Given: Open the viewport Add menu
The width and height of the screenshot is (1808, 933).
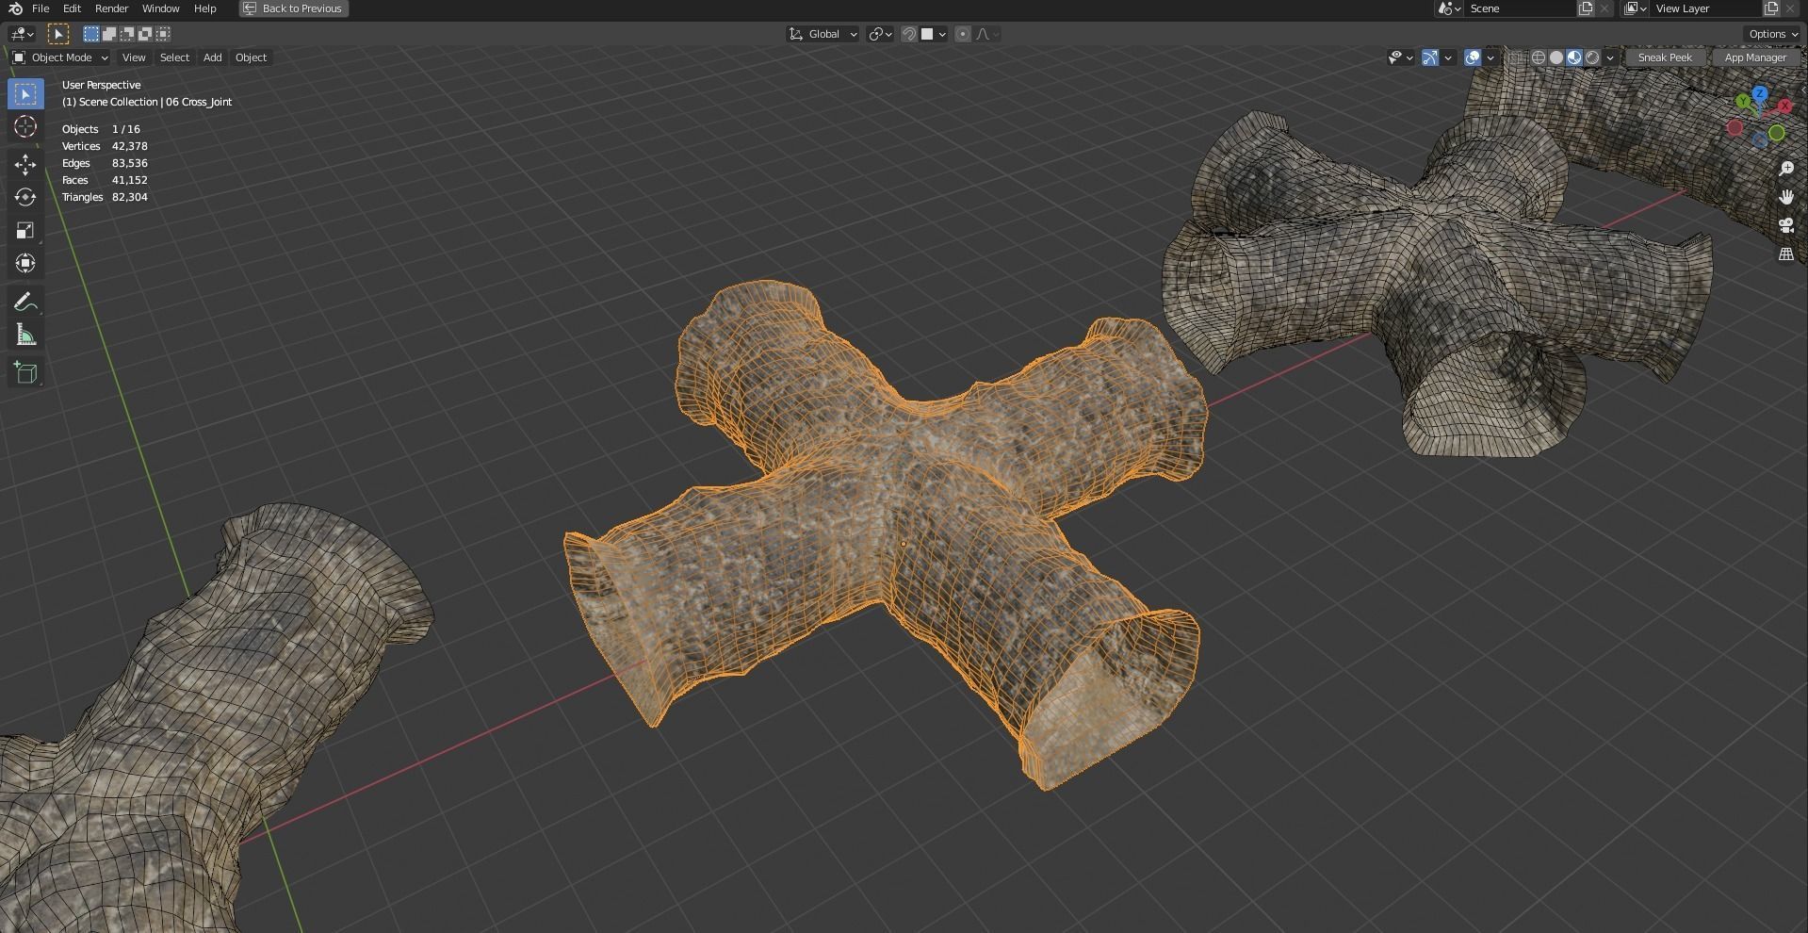Looking at the screenshot, I should [x=213, y=57].
